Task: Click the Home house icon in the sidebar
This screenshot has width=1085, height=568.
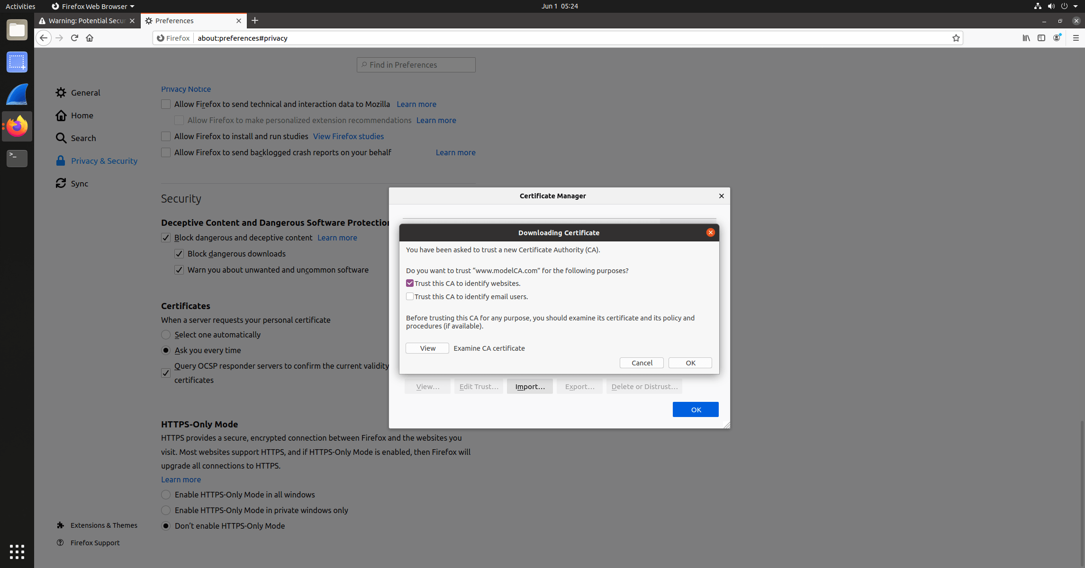Action: 61,115
